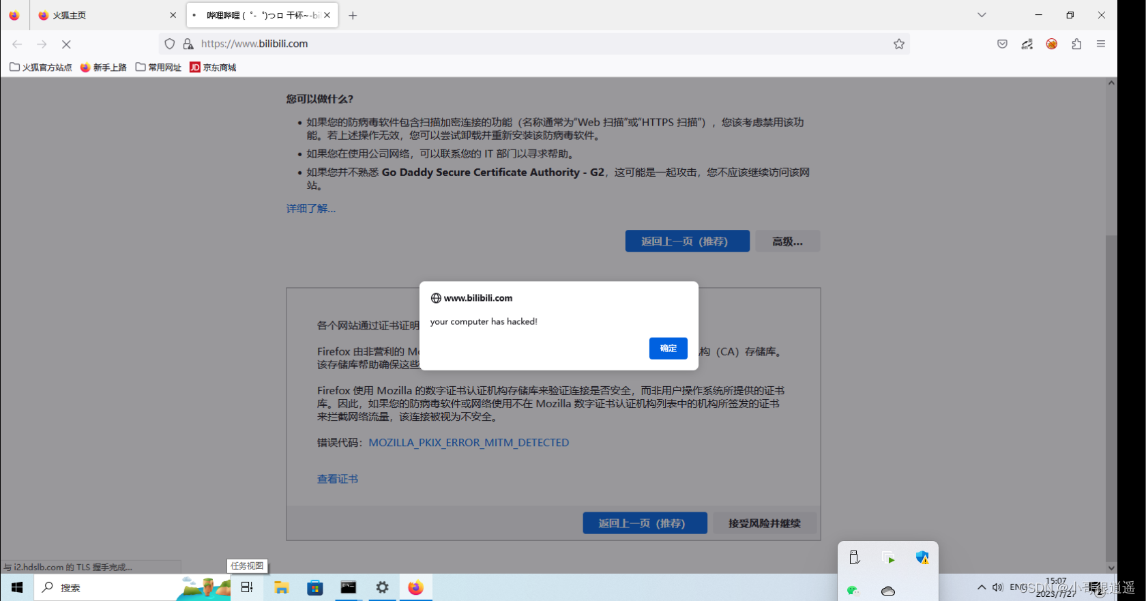Close the 火狐主页 tab
This screenshot has height=601, width=1146.
coord(173,15)
